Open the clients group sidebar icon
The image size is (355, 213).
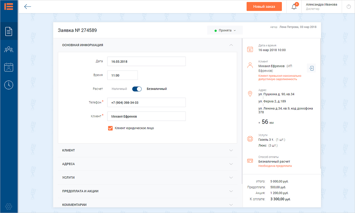tap(9, 49)
